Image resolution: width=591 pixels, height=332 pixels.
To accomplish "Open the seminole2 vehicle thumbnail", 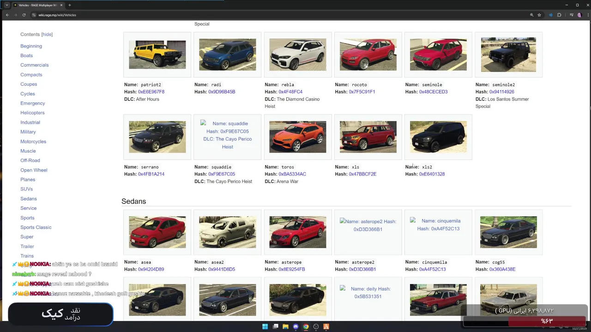I will [x=508, y=54].
